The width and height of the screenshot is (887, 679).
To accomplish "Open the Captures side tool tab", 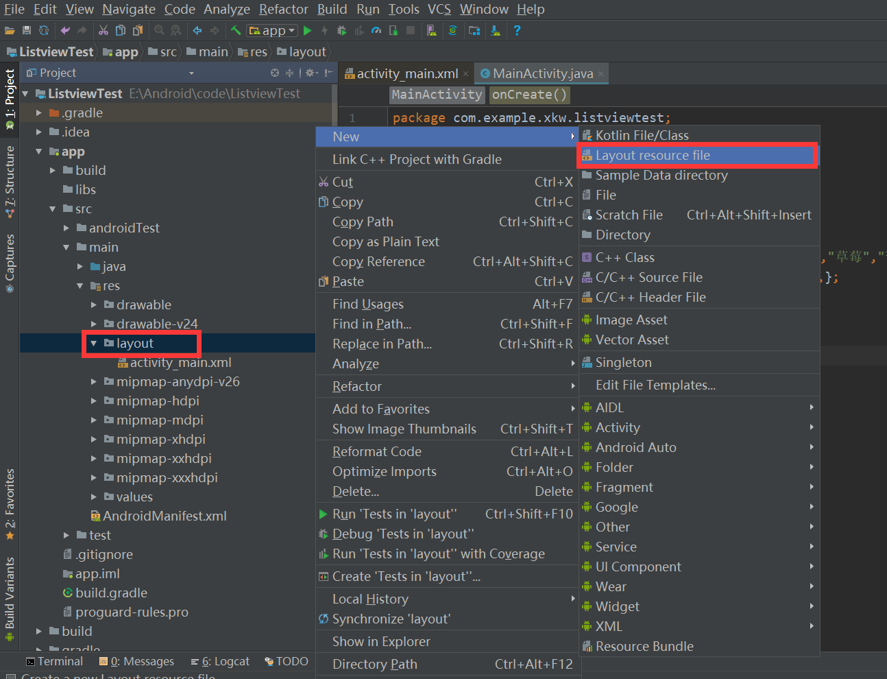I will pos(10,263).
